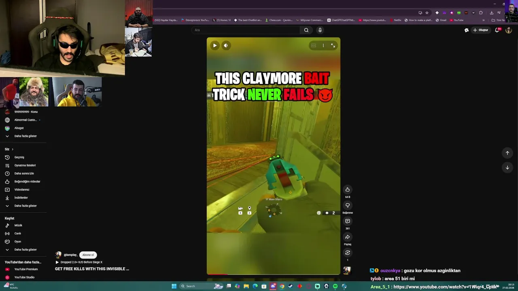Dislike the Shorts video

click(347, 205)
